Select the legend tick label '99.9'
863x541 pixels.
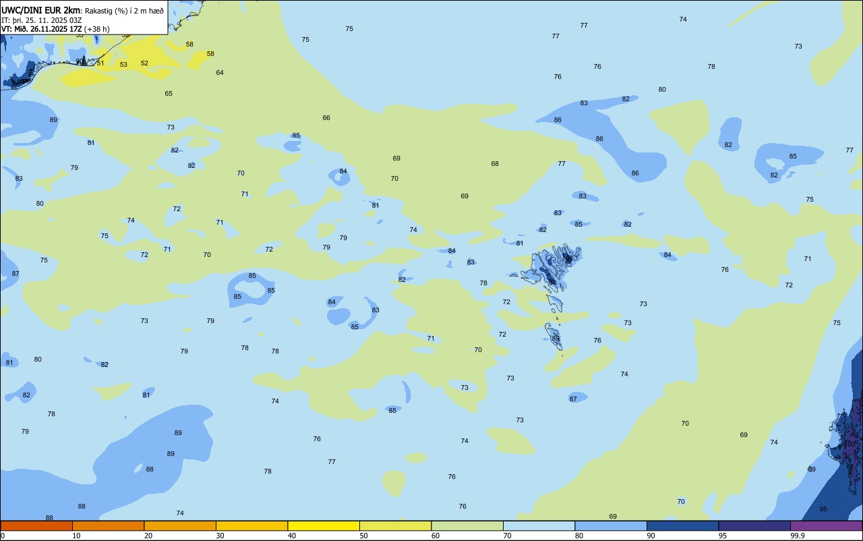coord(798,536)
